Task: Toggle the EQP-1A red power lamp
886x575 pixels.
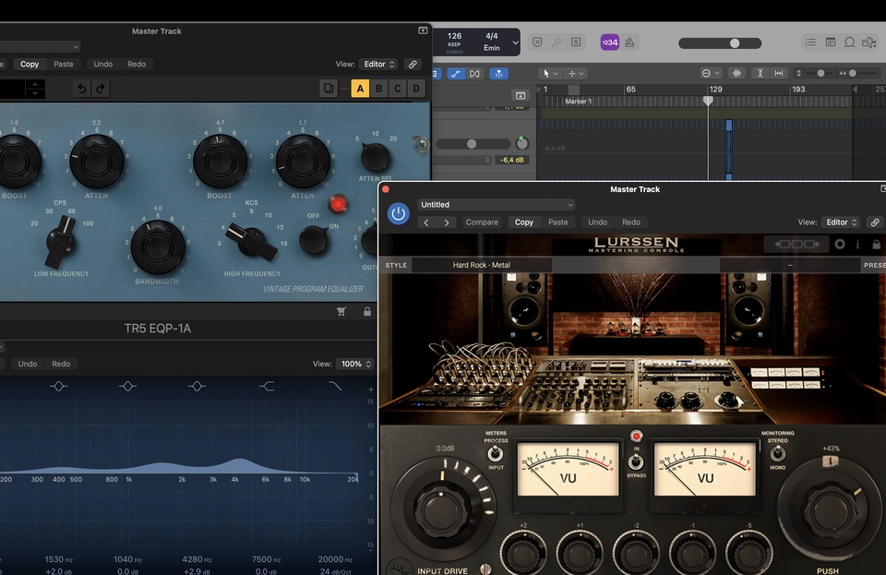Action: click(x=338, y=204)
